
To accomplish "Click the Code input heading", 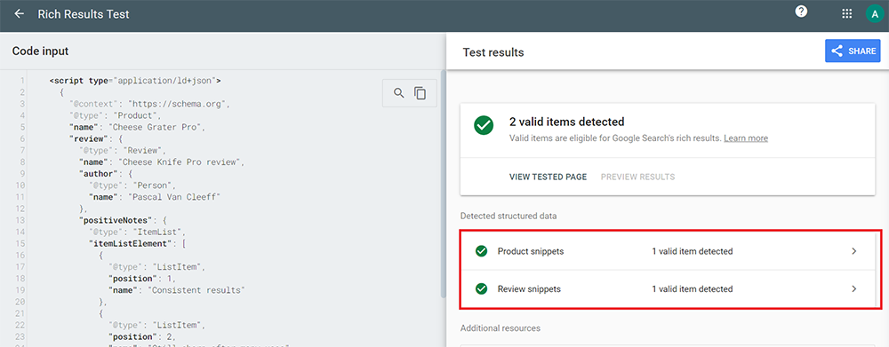I will [40, 51].
